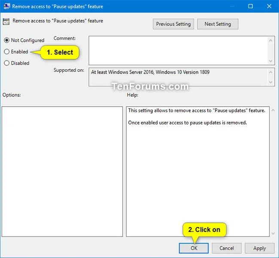Viewport: 279px width, 258px height.
Task: Click the Help pane scroll down arrow
Action: click(273, 233)
